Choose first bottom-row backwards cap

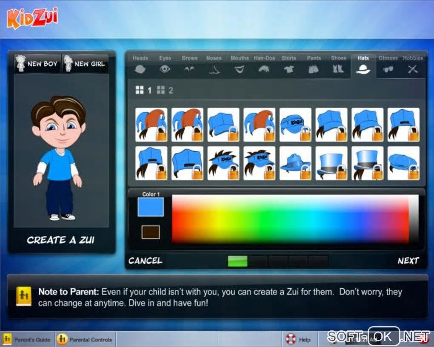pos(151,163)
